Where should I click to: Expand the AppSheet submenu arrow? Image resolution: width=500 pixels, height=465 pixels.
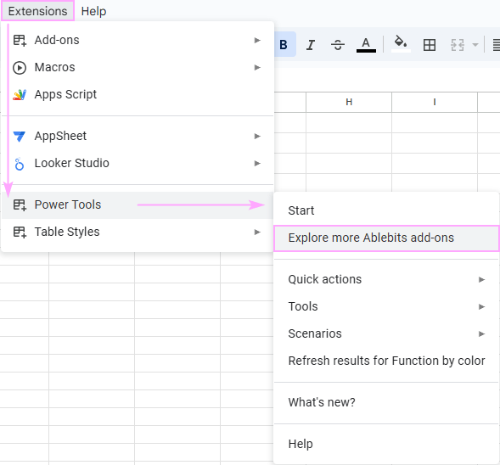pyautogui.click(x=257, y=137)
